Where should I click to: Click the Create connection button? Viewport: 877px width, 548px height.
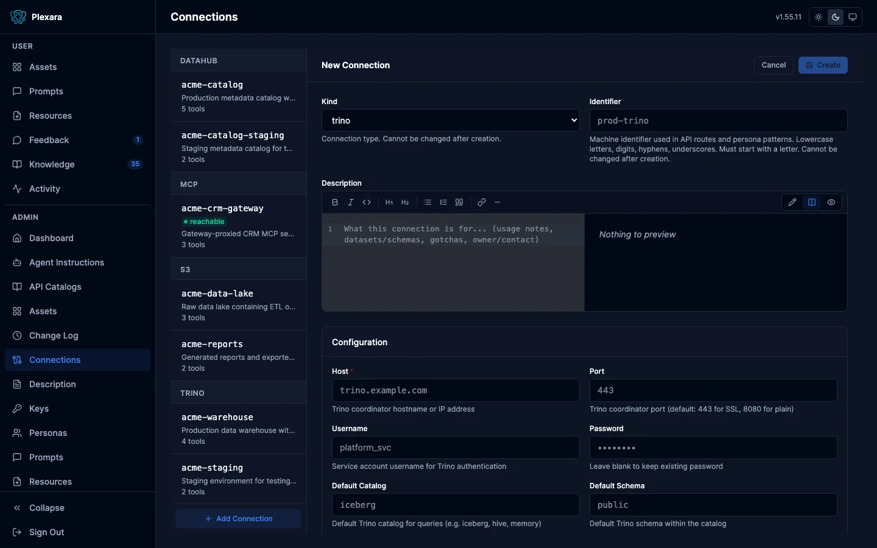tap(823, 65)
